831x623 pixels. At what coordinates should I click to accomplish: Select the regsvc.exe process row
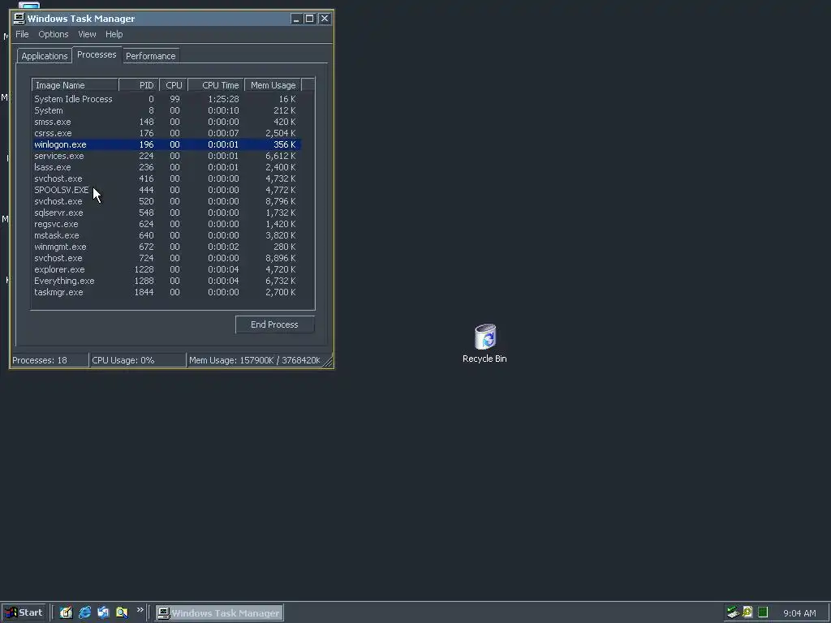(x=166, y=224)
